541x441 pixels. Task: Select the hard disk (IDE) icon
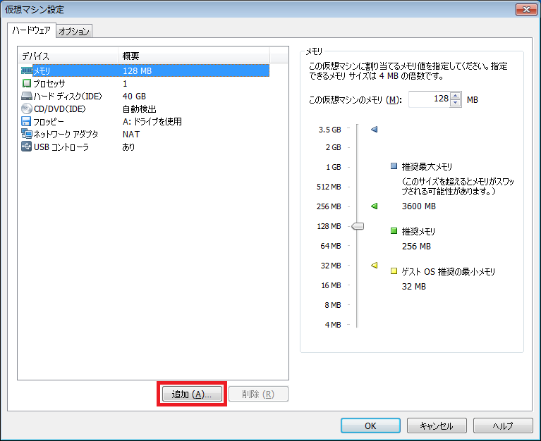tap(27, 96)
